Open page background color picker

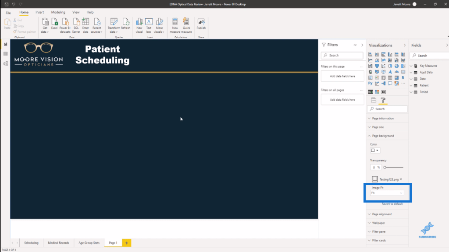coord(375,150)
